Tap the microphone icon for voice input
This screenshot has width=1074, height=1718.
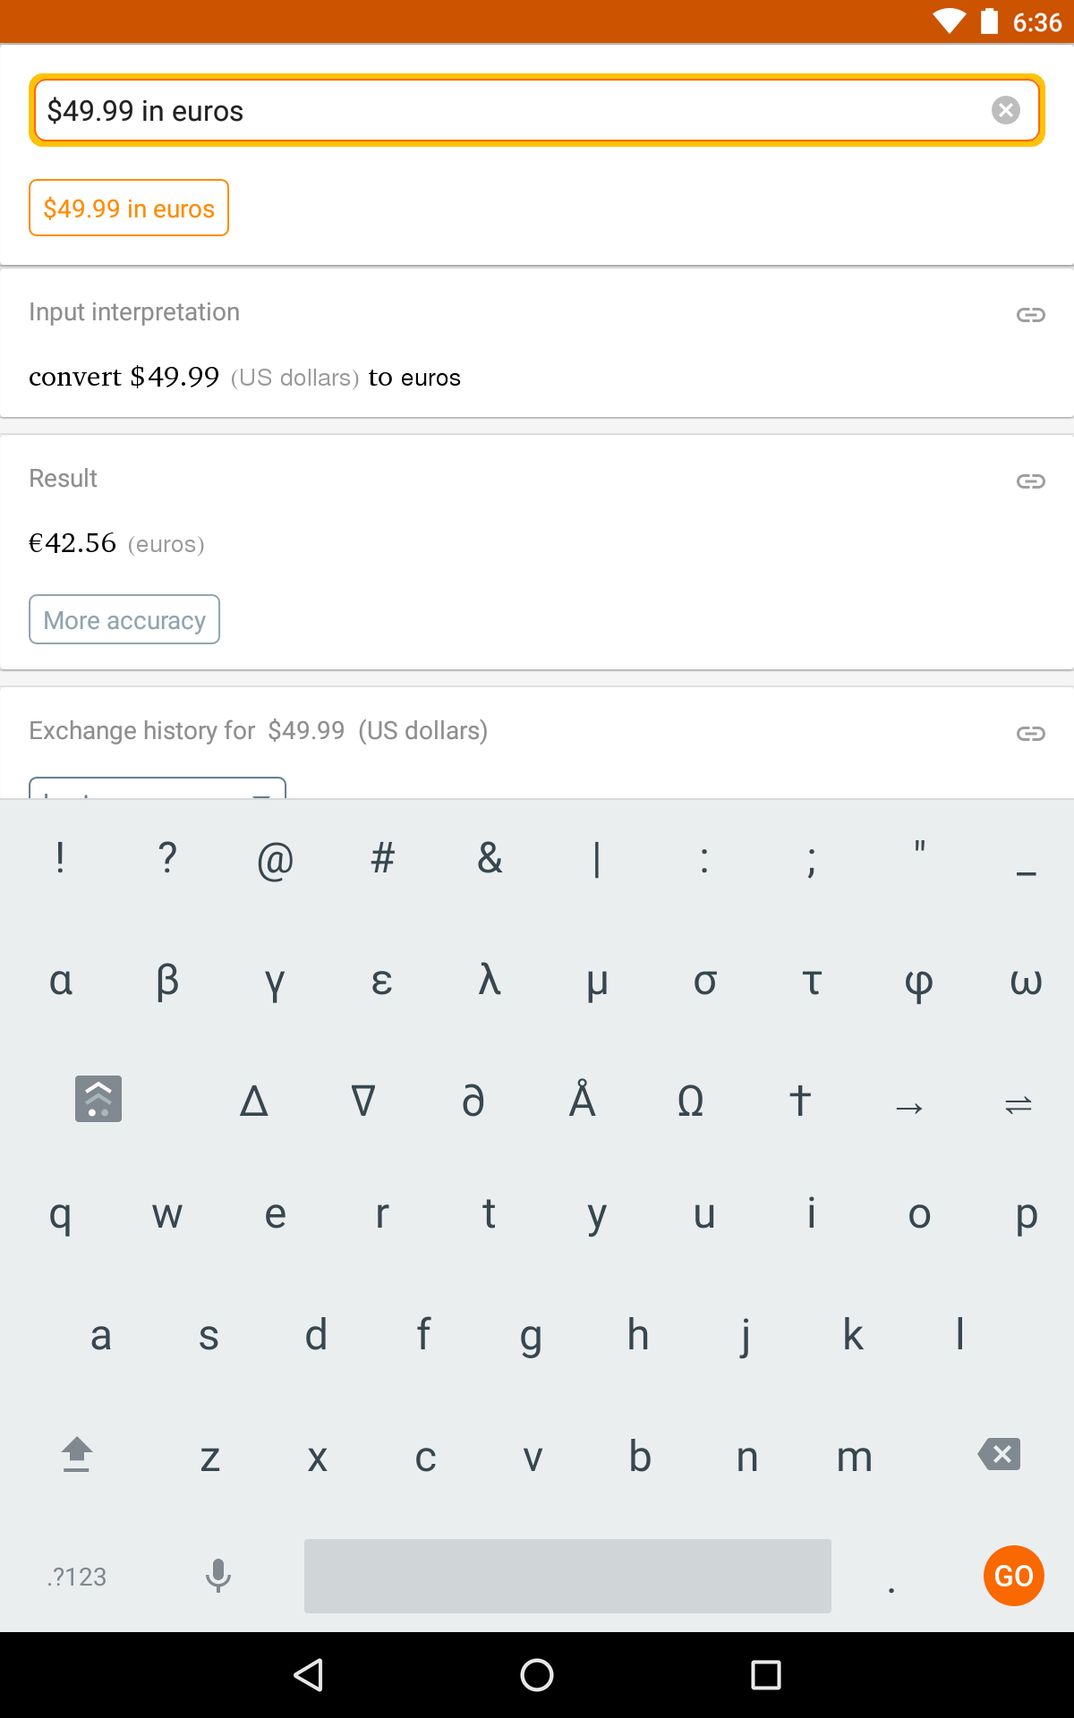(217, 1576)
